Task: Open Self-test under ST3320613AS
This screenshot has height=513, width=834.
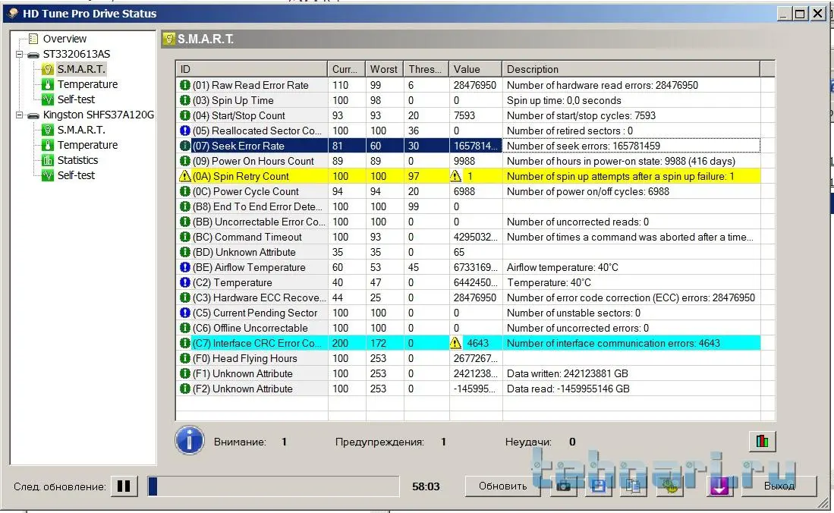Action: click(x=76, y=99)
